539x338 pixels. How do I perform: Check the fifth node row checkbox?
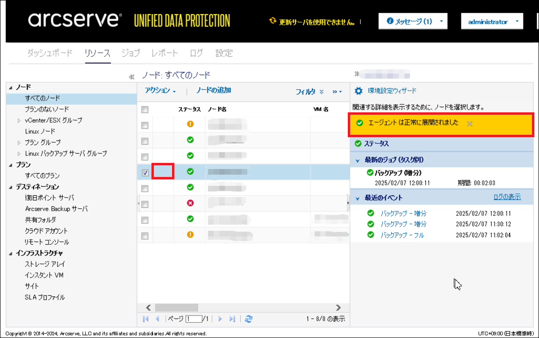click(145, 189)
